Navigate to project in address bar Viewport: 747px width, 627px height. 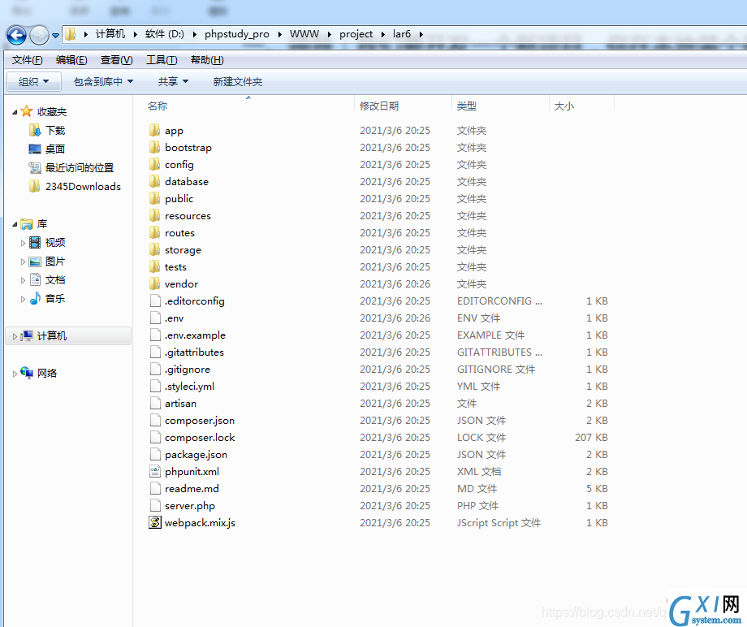pos(356,34)
